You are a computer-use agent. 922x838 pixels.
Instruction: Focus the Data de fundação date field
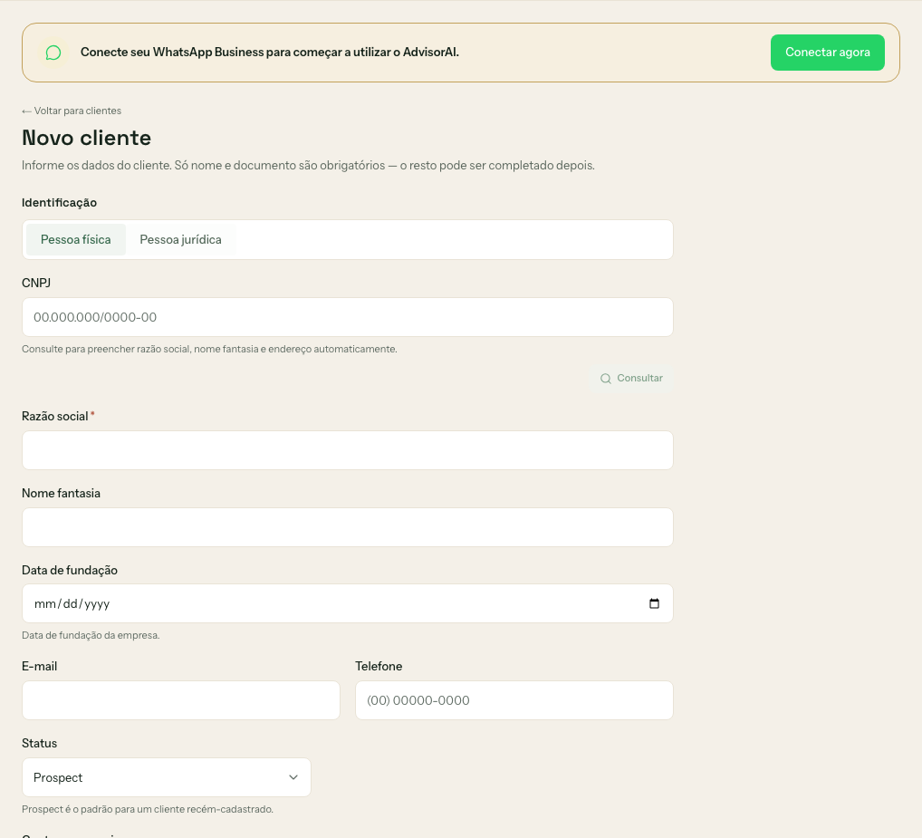coord(348,603)
